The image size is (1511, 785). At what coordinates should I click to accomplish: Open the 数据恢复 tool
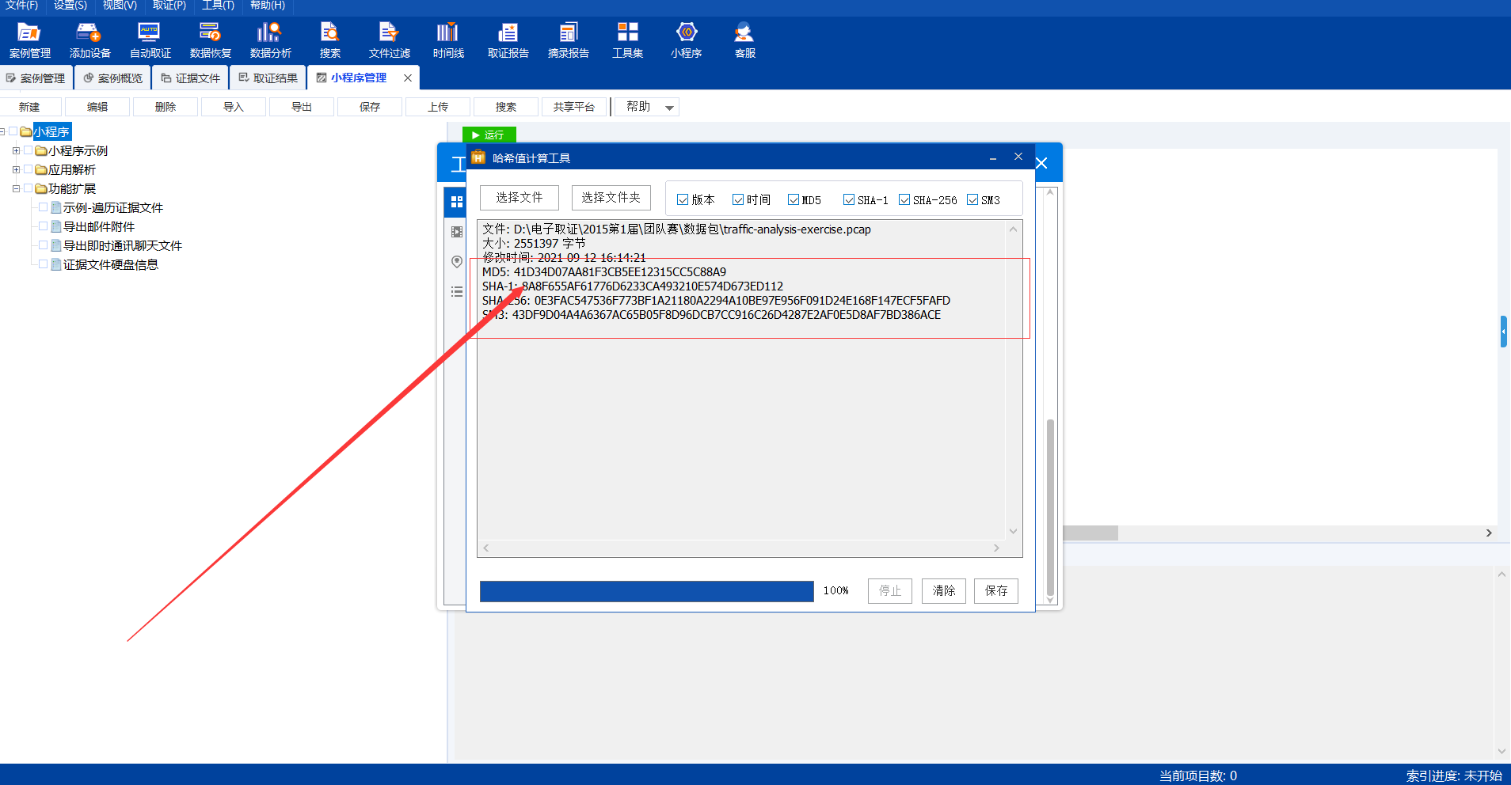[210, 40]
